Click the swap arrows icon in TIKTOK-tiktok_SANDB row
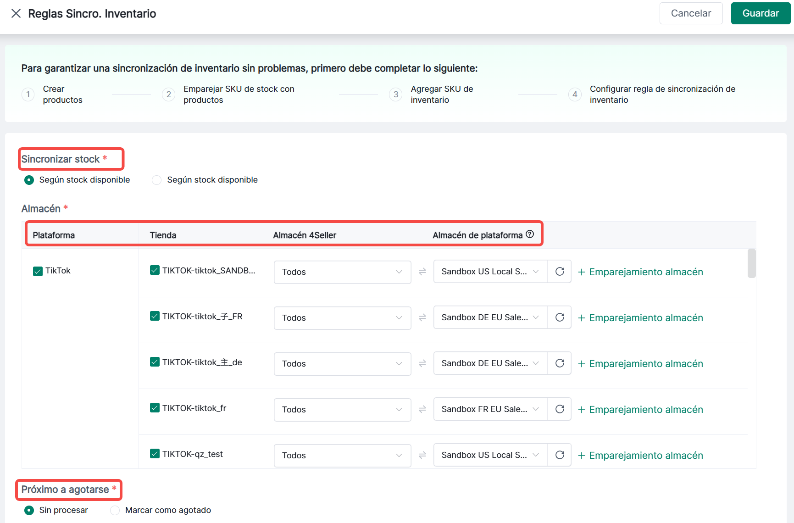Screen dimensions: 794x523 click(x=422, y=272)
